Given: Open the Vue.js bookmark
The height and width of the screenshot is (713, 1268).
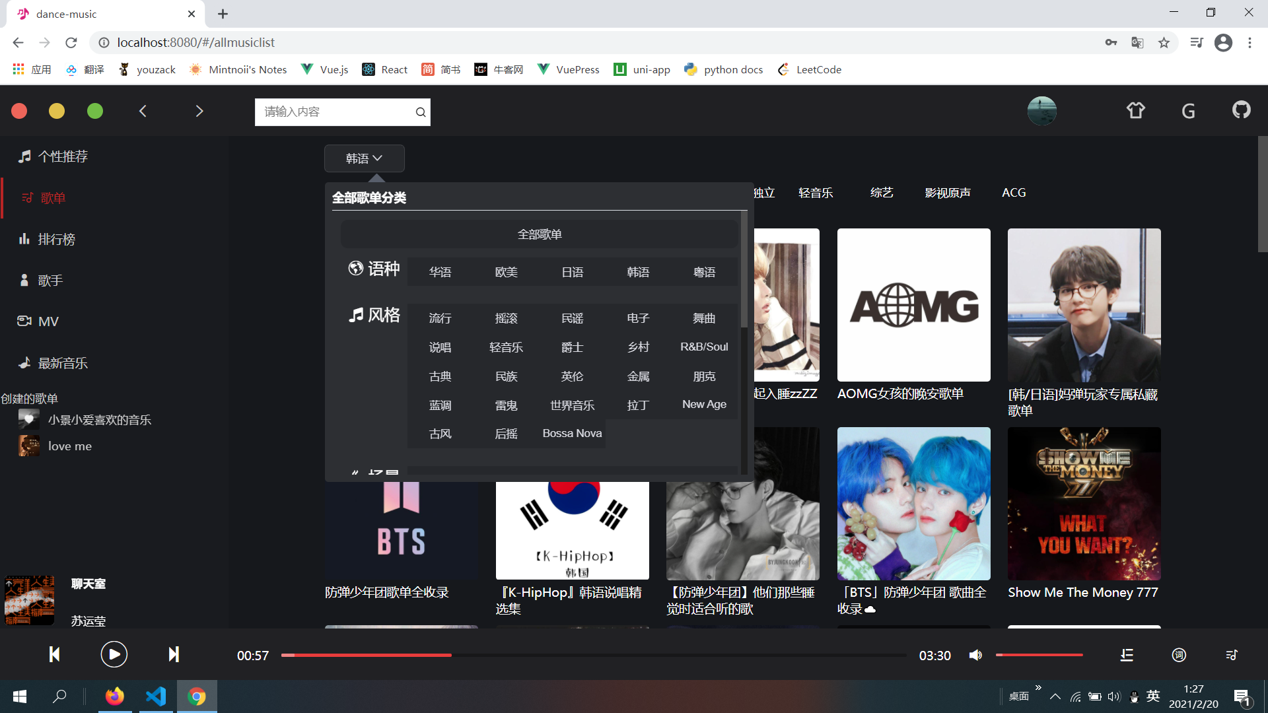Looking at the screenshot, I should 324,69.
